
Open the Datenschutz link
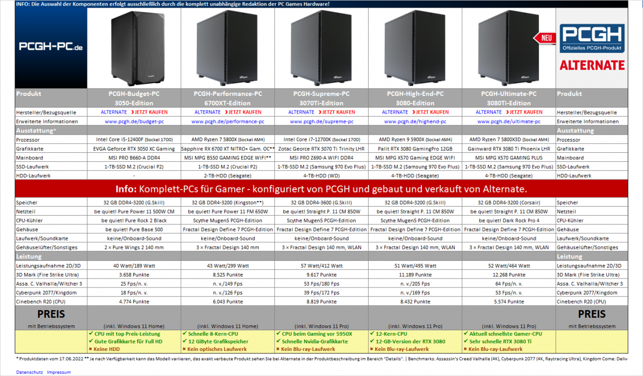tap(29, 372)
